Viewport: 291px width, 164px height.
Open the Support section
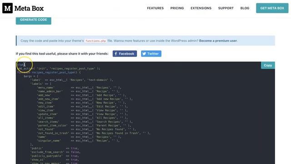tap(226, 8)
